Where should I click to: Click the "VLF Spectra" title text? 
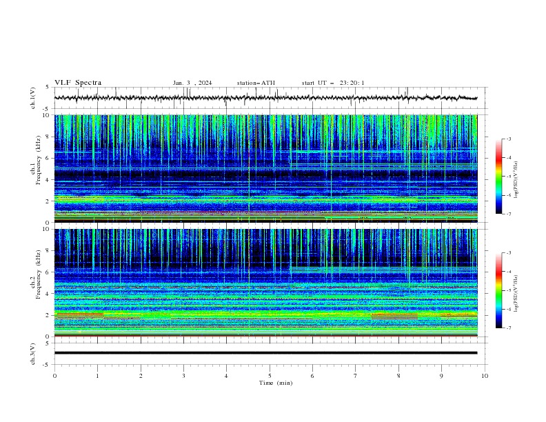(x=78, y=83)
